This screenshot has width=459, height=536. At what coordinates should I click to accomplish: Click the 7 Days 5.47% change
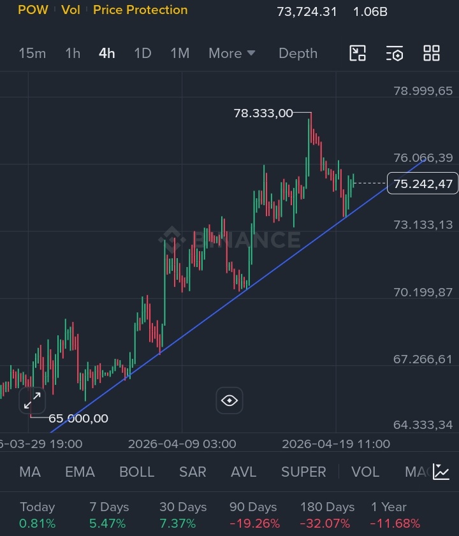109,515
